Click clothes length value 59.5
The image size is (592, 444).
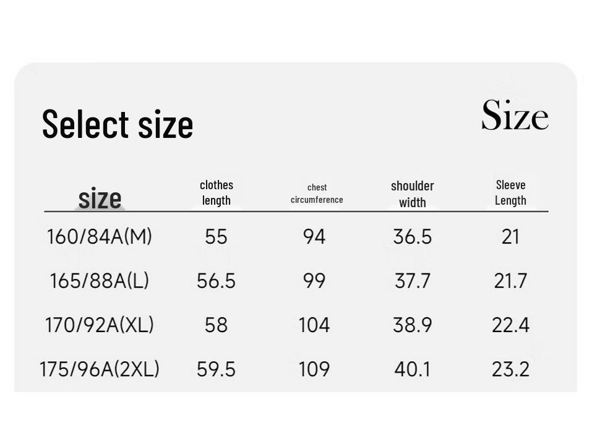tap(216, 369)
